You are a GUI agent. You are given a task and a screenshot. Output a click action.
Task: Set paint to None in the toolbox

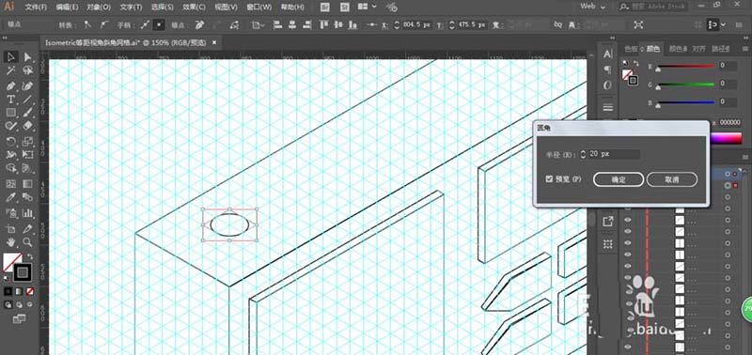29,291
